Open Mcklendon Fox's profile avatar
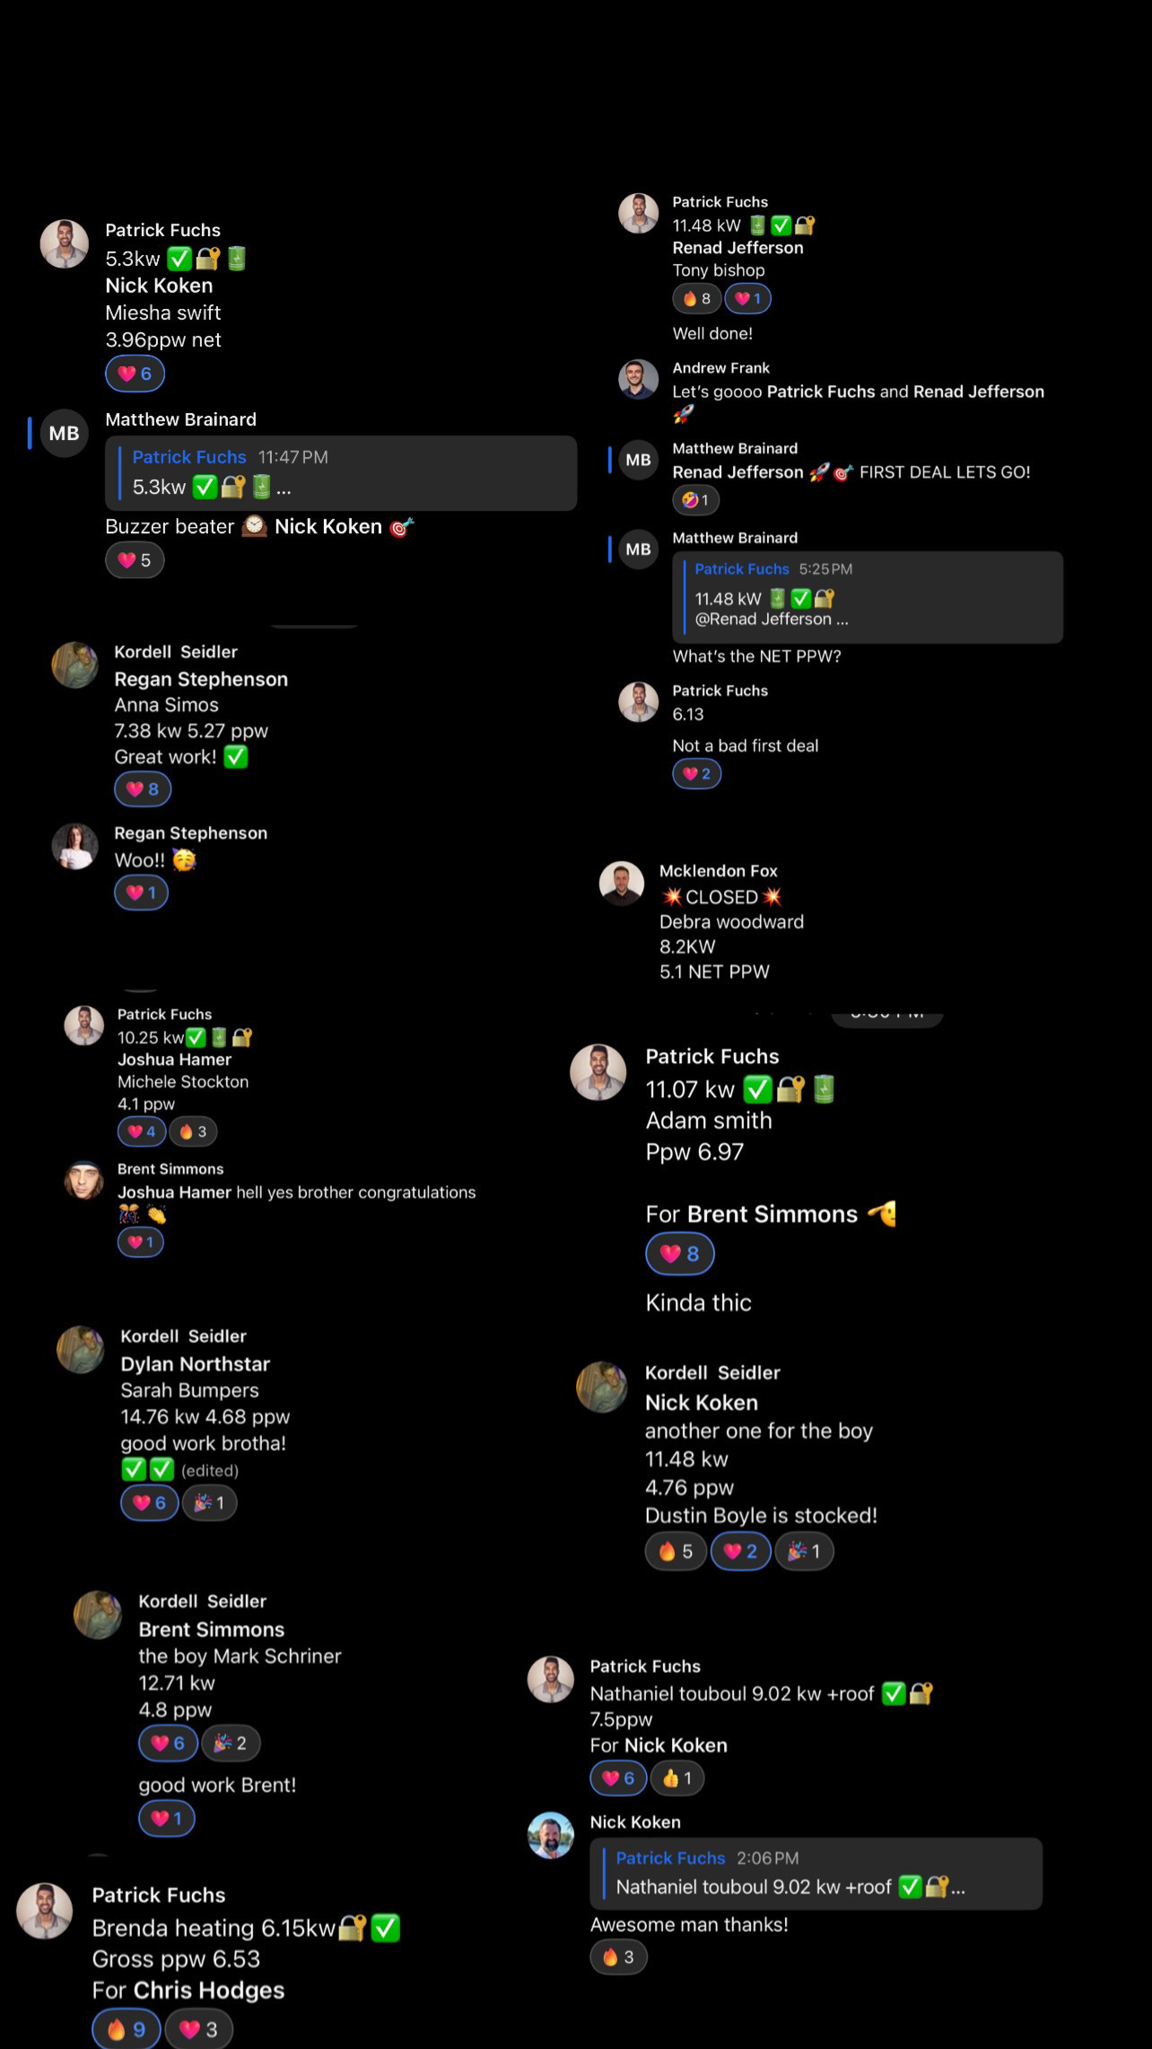Screen dimensions: 1152x2049 [622, 884]
